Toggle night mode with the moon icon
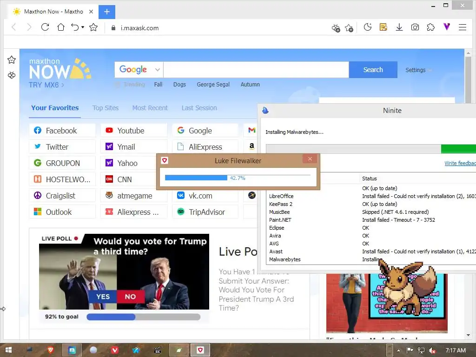The height and width of the screenshot is (357, 476). [368, 27]
